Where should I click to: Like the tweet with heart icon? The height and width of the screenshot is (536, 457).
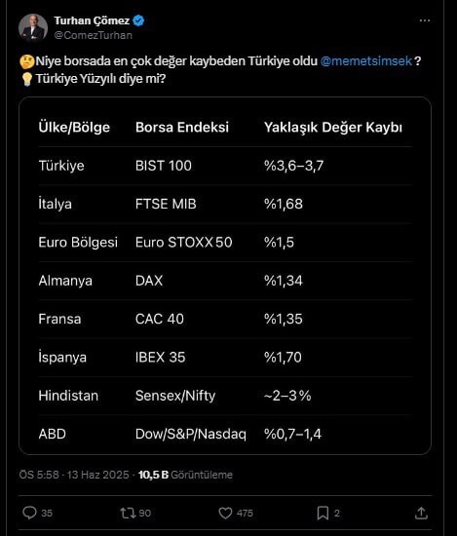pos(225,513)
